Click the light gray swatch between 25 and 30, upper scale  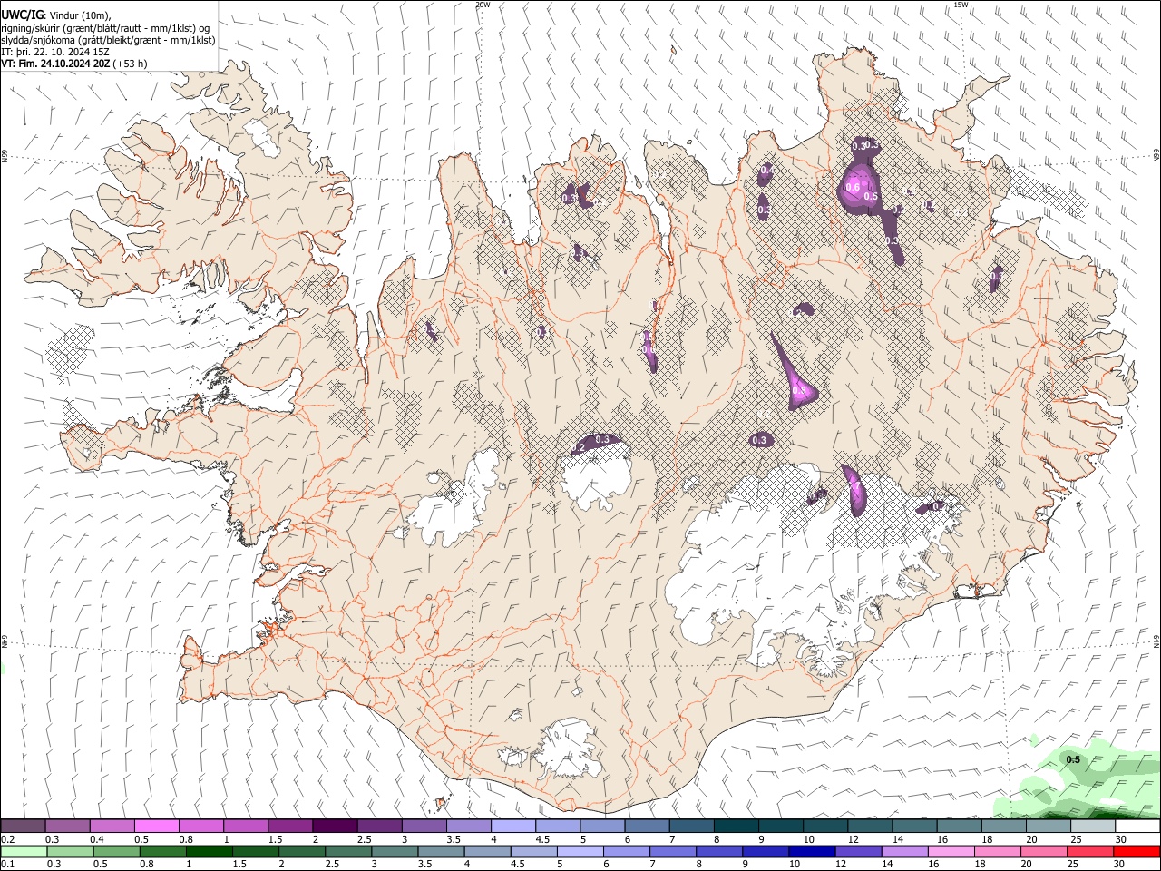coord(1092,826)
